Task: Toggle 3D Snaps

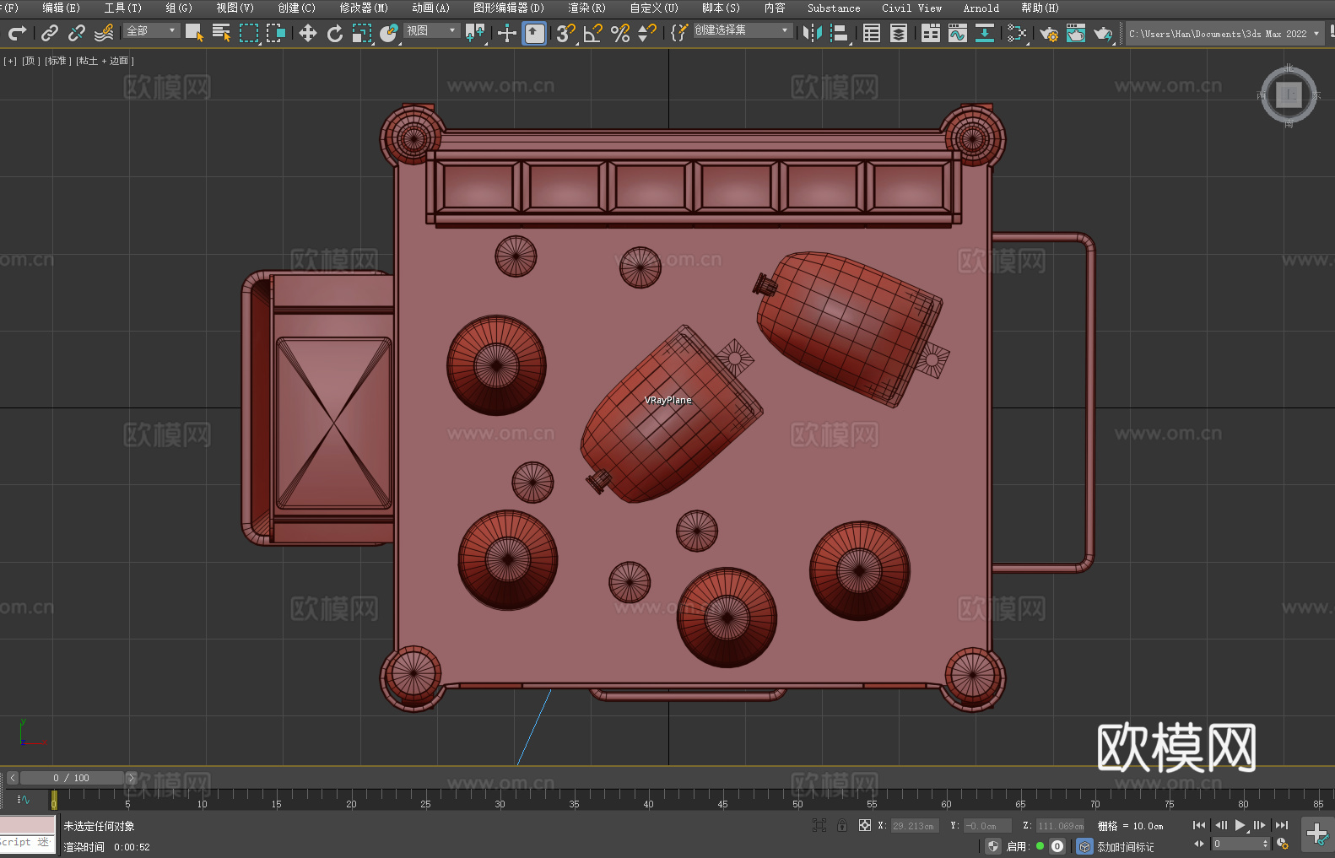Action: click(566, 33)
